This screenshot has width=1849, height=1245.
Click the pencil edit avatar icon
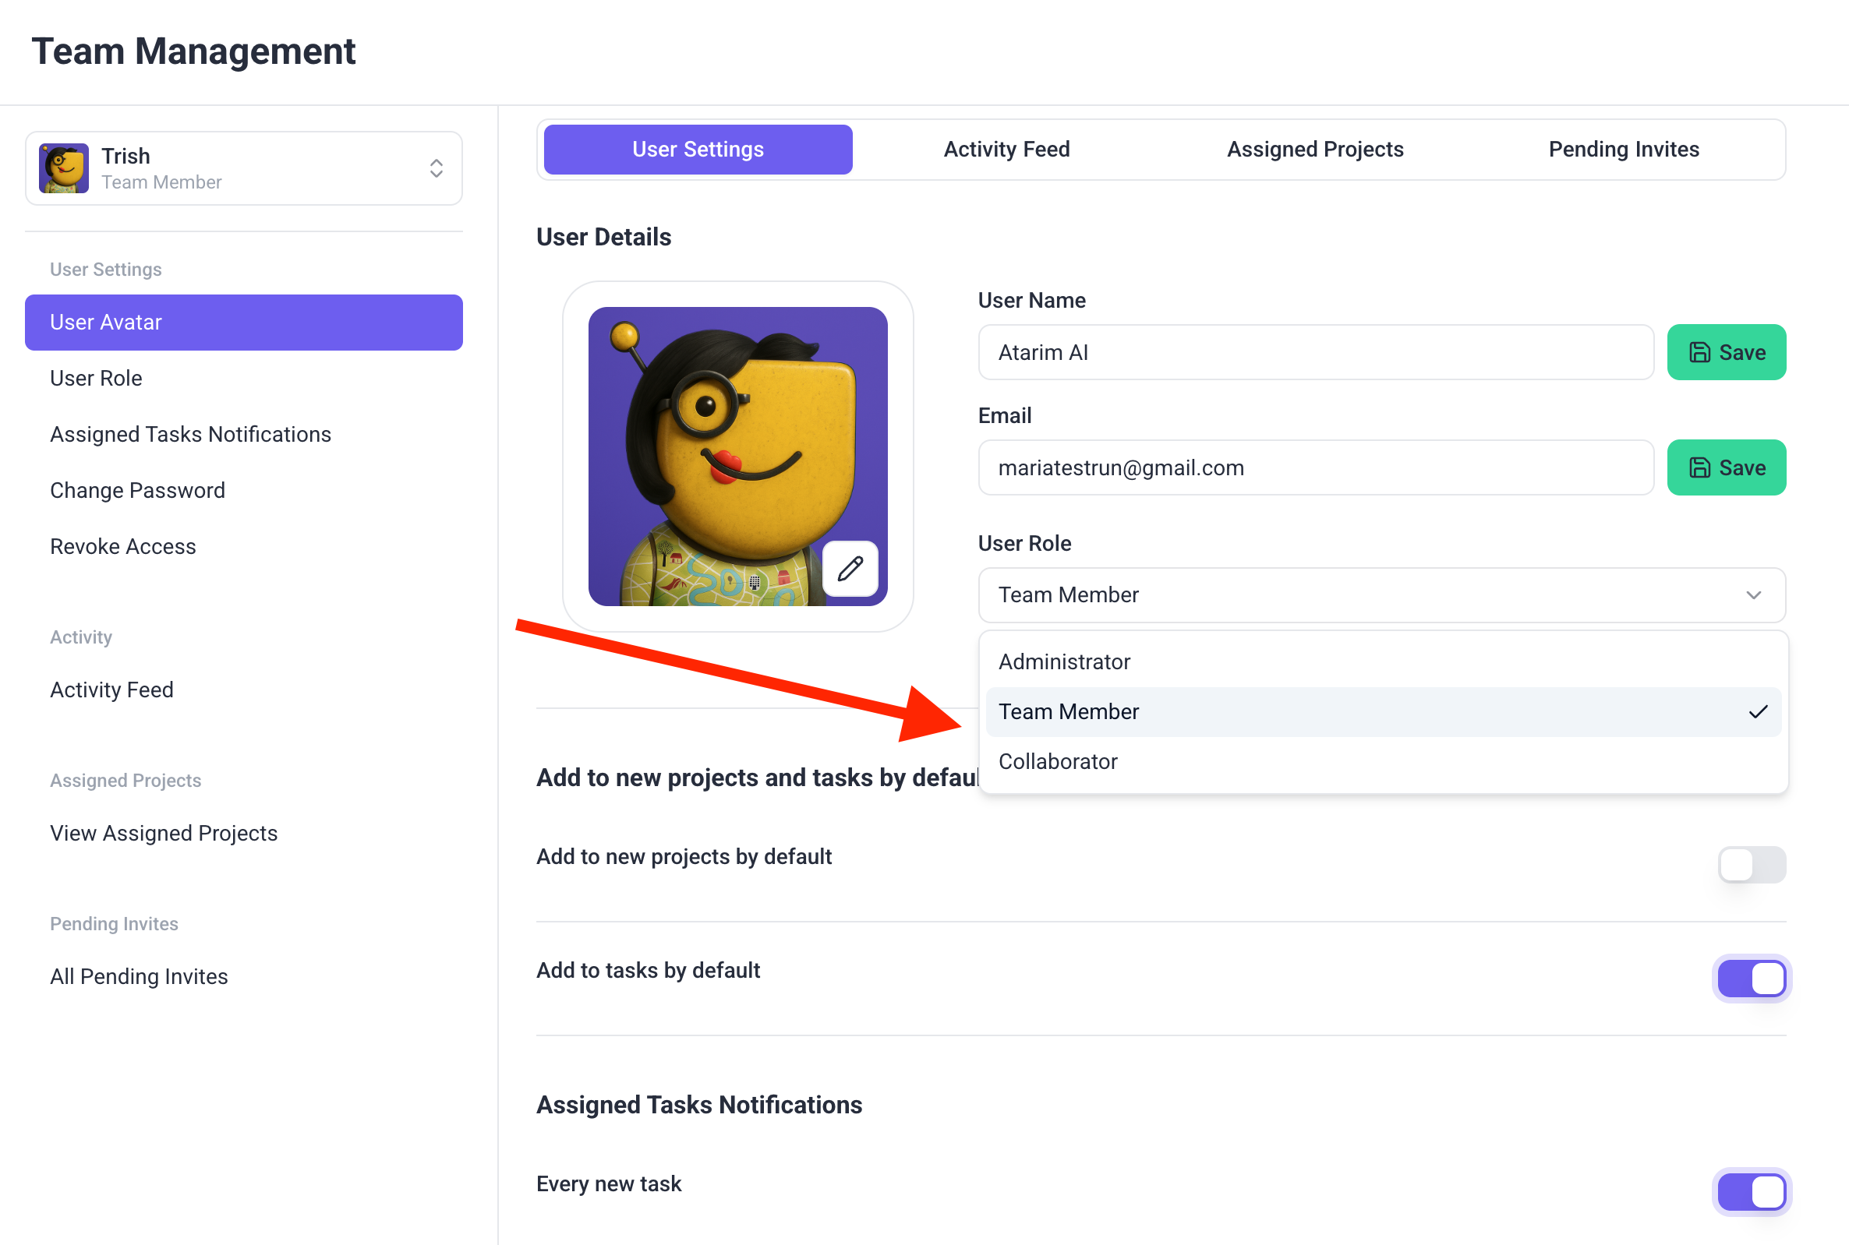tap(850, 569)
